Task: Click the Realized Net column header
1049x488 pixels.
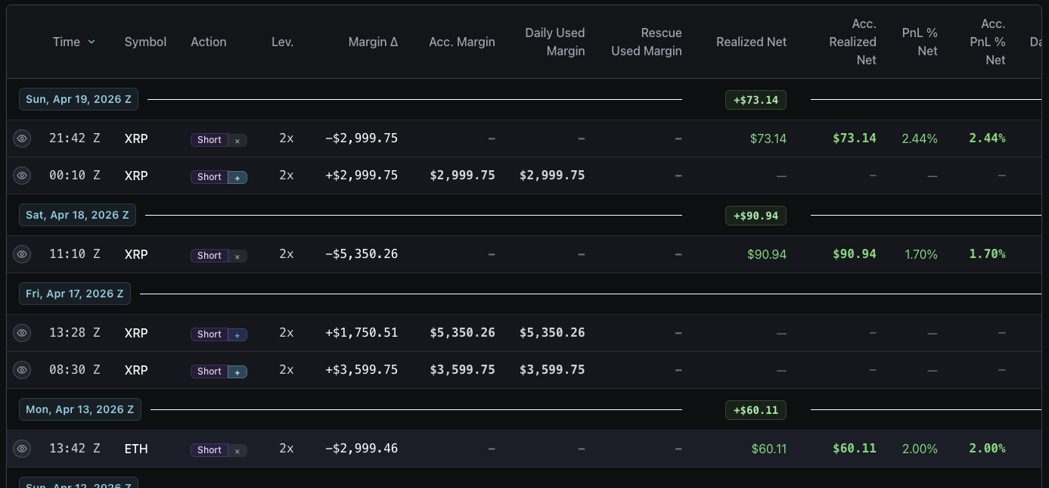Action: [751, 42]
